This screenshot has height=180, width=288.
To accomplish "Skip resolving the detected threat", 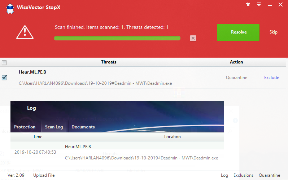I will pos(273,32).
